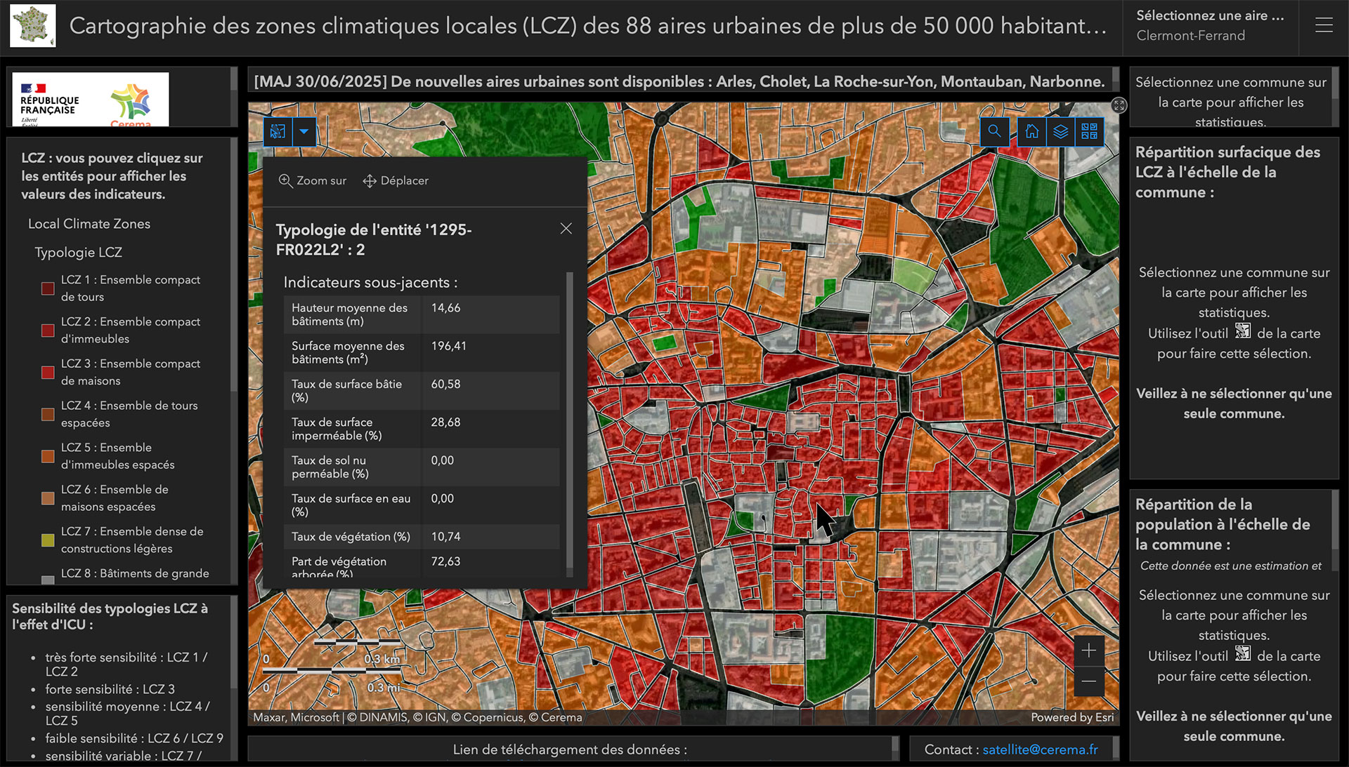Open the top-right hamburger menu

click(1324, 26)
